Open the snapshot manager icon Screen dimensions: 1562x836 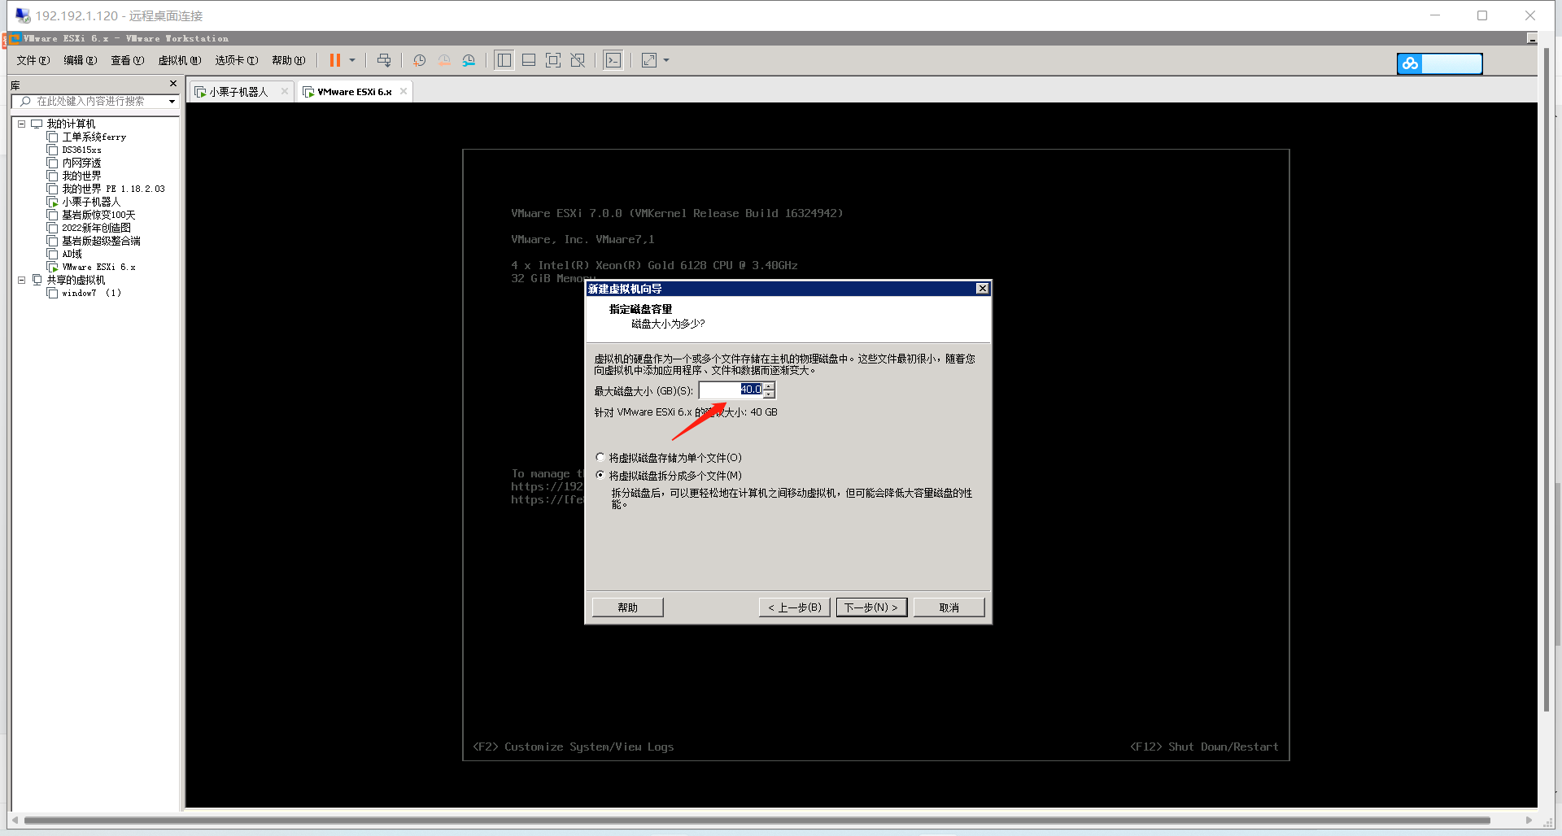tap(469, 60)
